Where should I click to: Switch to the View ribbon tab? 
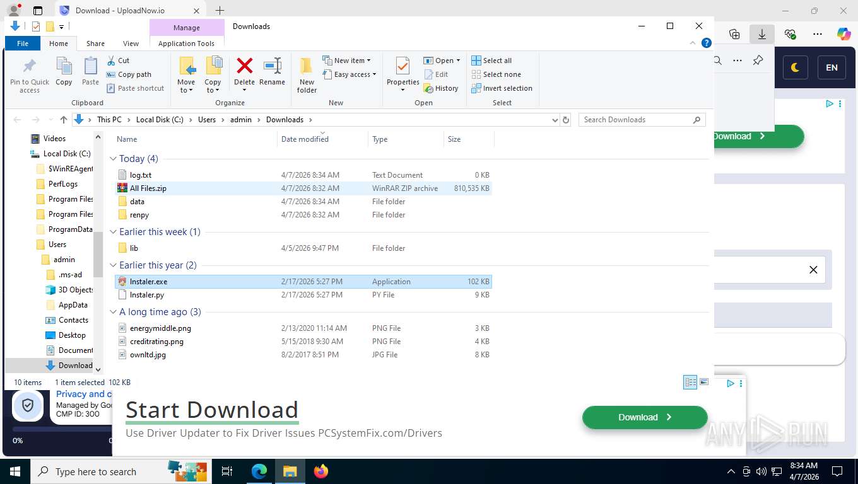pyautogui.click(x=131, y=43)
